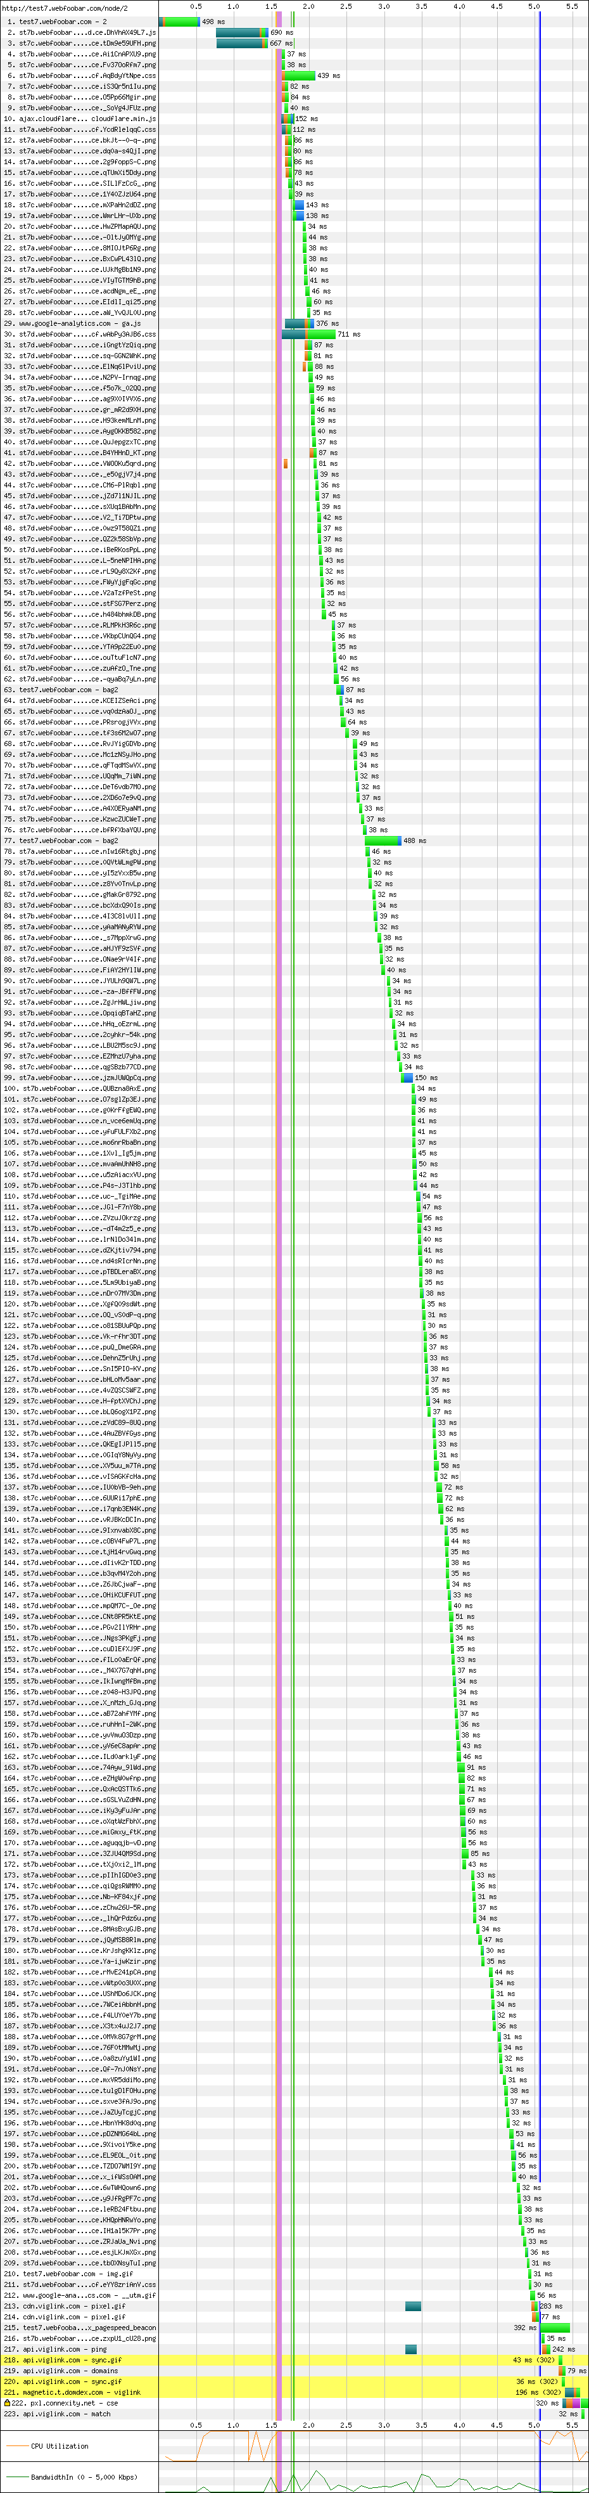Click the BandwidthIn (0 - 5,000 Kbps) legend
The height and width of the screenshot is (2493, 589).
[x=83, y=2478]
